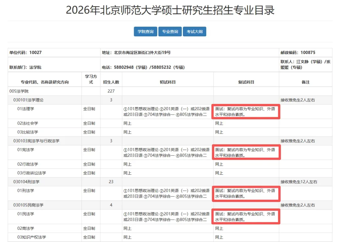Select 01刑法学 direction
The height and width of the screenshot is (242, 339).
coord(26,191)
